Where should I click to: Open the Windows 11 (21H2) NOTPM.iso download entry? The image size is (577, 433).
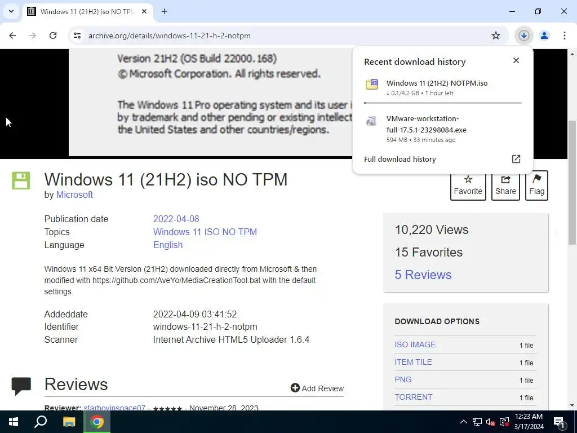tap(443, 87)
